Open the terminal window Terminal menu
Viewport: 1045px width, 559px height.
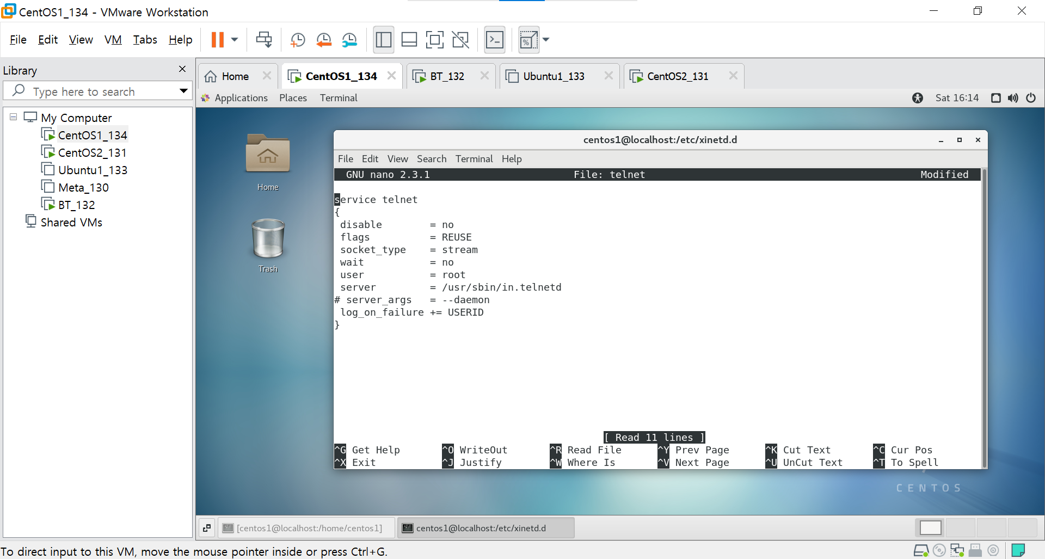click(474, 159)
